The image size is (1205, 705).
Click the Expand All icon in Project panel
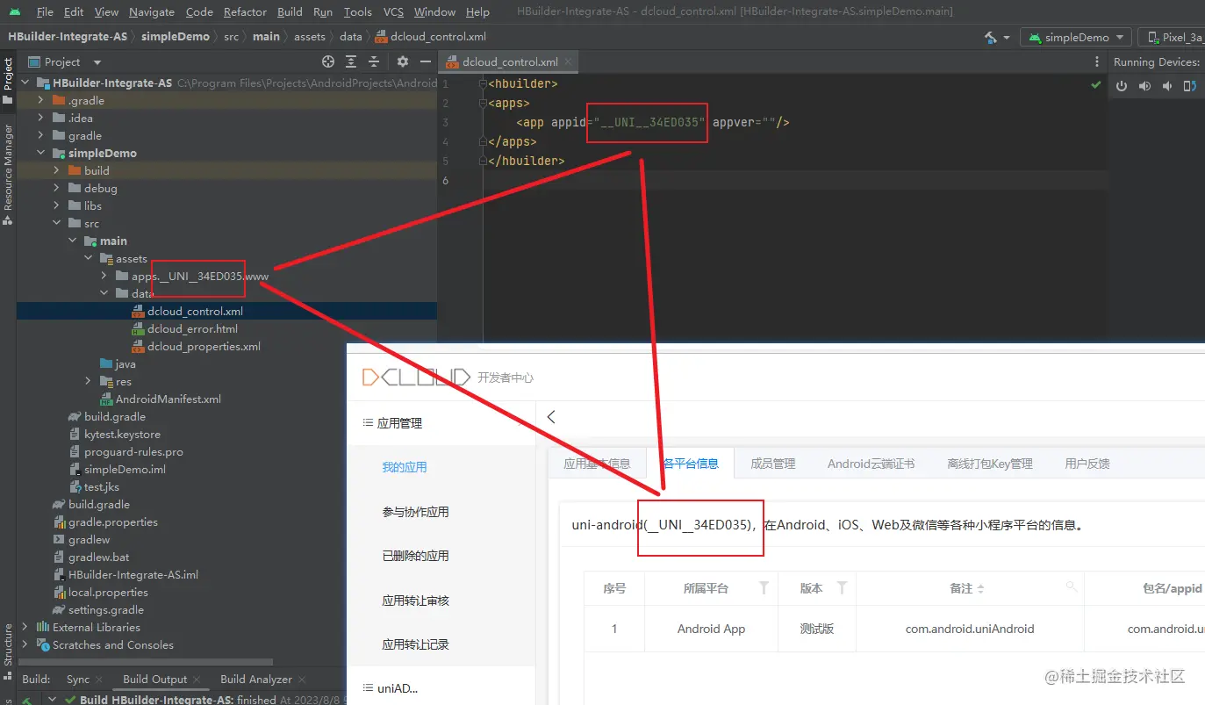[351, 61]
